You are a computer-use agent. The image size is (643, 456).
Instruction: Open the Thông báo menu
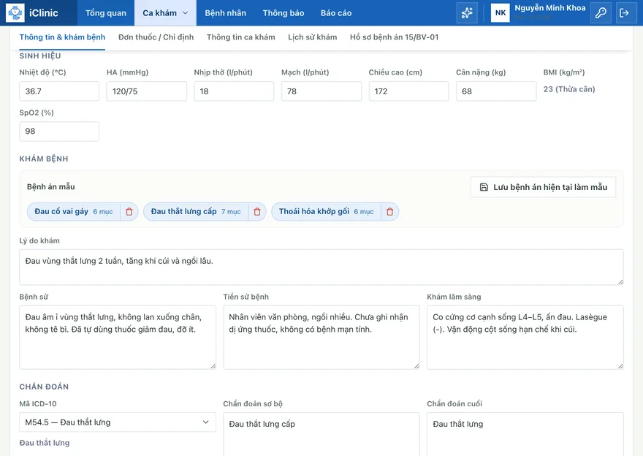(x=284, y=12)
